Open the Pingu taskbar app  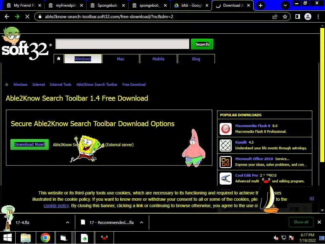[x=104, y=238]
